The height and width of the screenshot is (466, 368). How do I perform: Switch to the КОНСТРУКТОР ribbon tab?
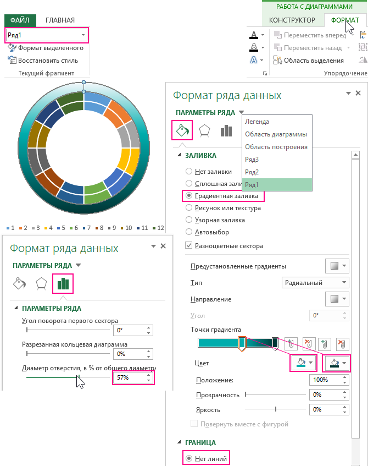tap(292, 20)
